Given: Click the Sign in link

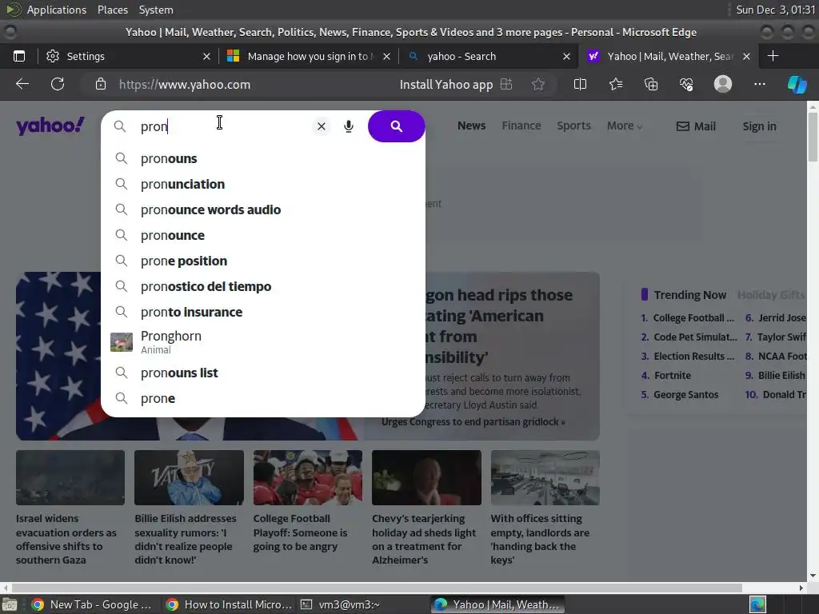Looking at the screenshot, I should tap(759, 126).
